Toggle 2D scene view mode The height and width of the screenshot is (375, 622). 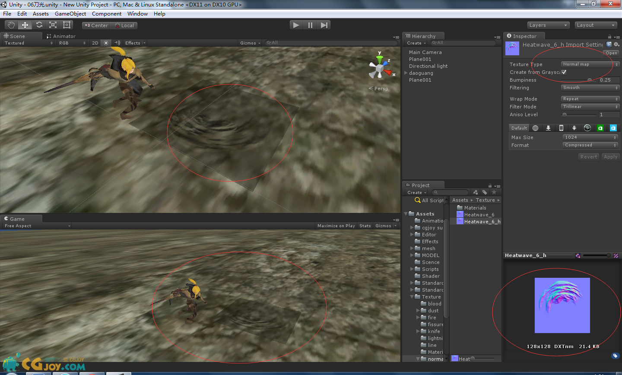(x=95, y=43)
